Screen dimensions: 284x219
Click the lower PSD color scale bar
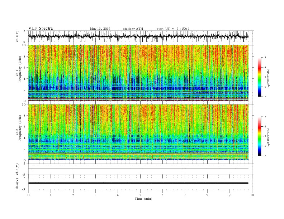[259, 136]
